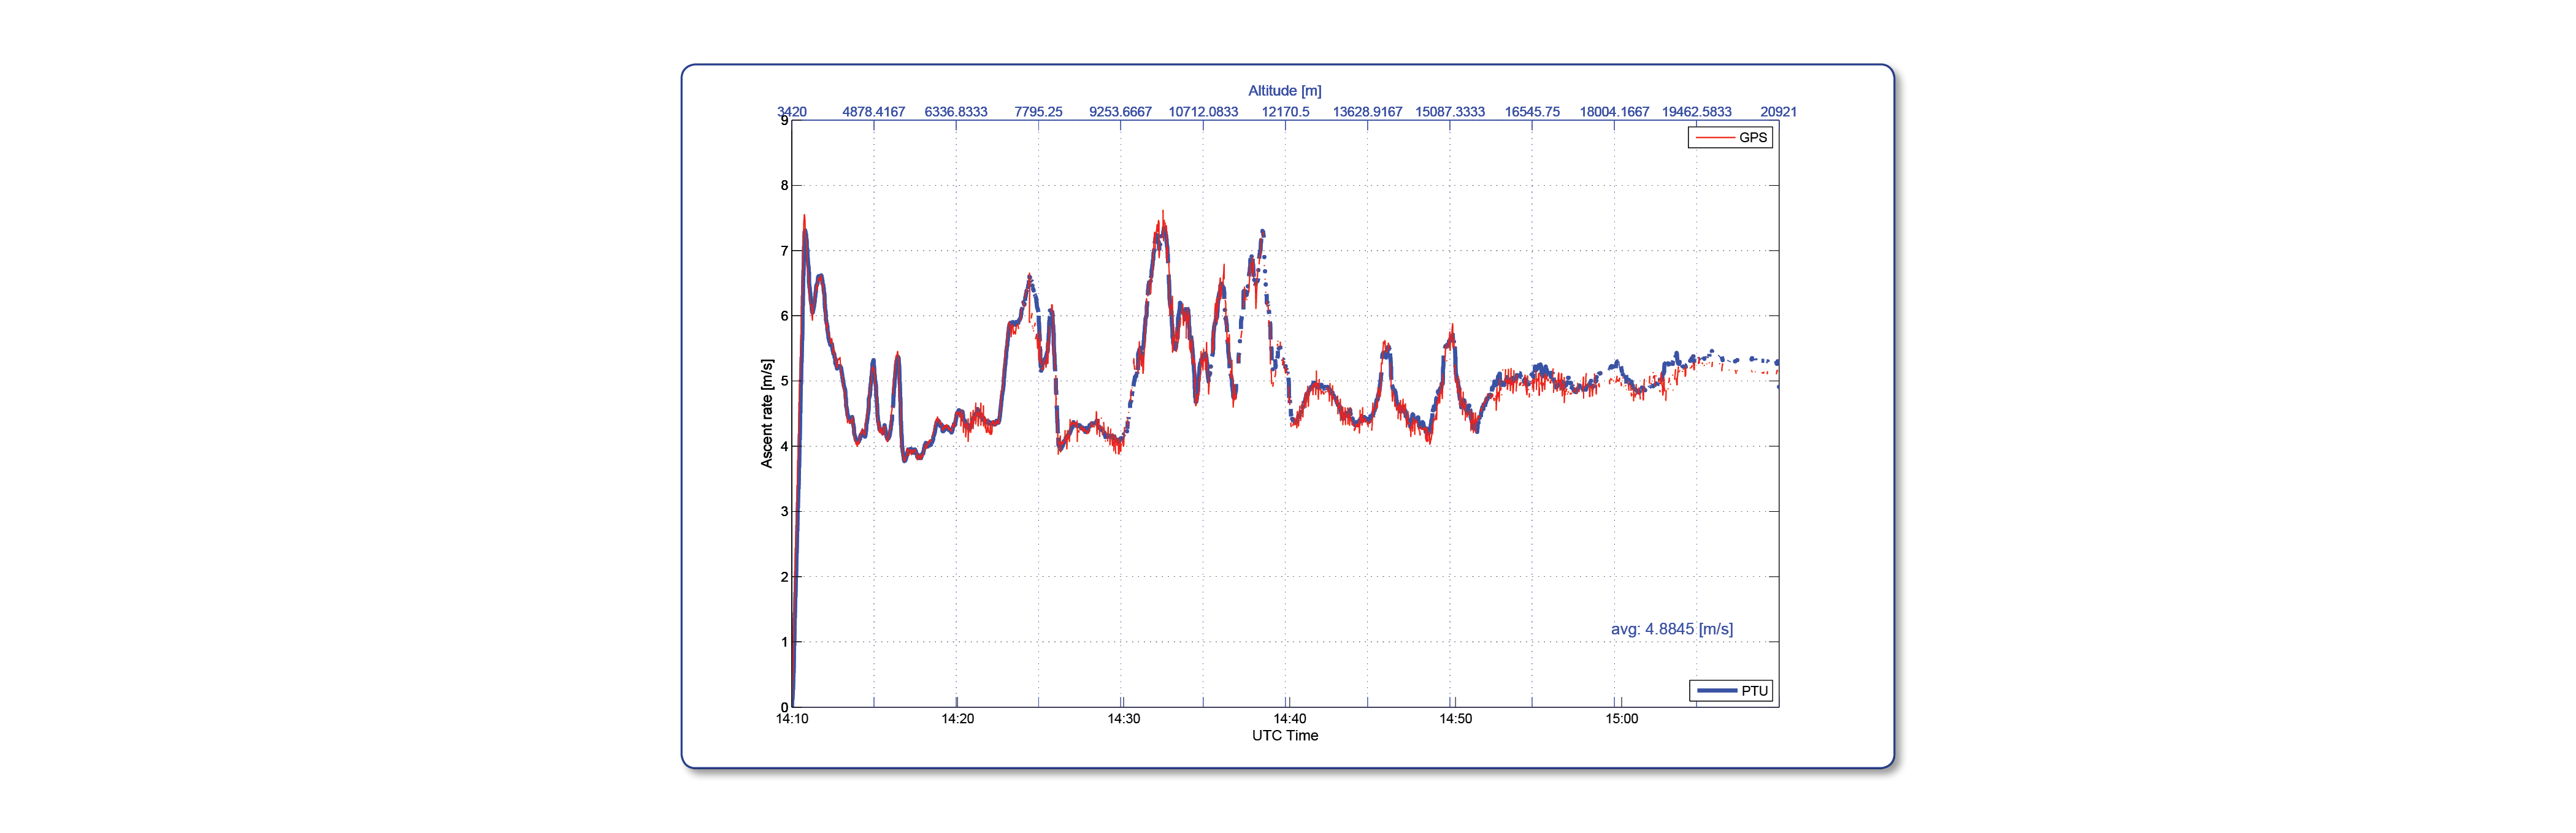
Task: Click the 14:30 time tick label
Action: [1123, 719]
